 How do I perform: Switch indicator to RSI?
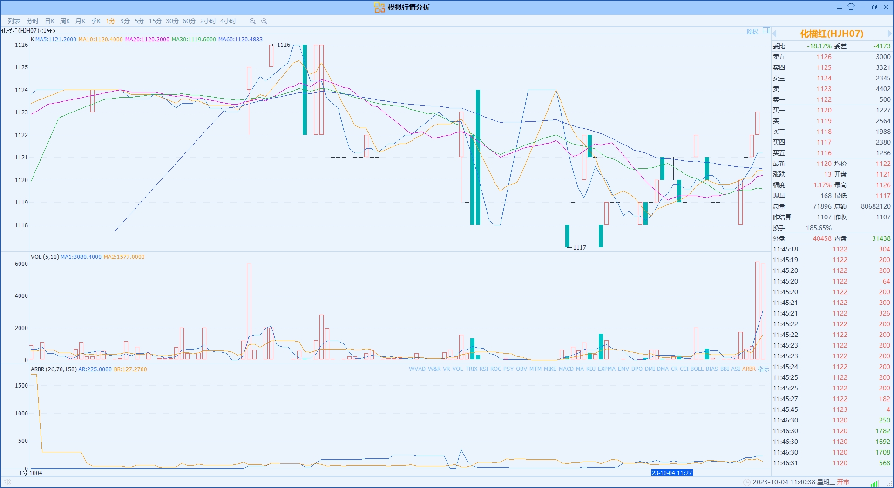coord(484,369)
